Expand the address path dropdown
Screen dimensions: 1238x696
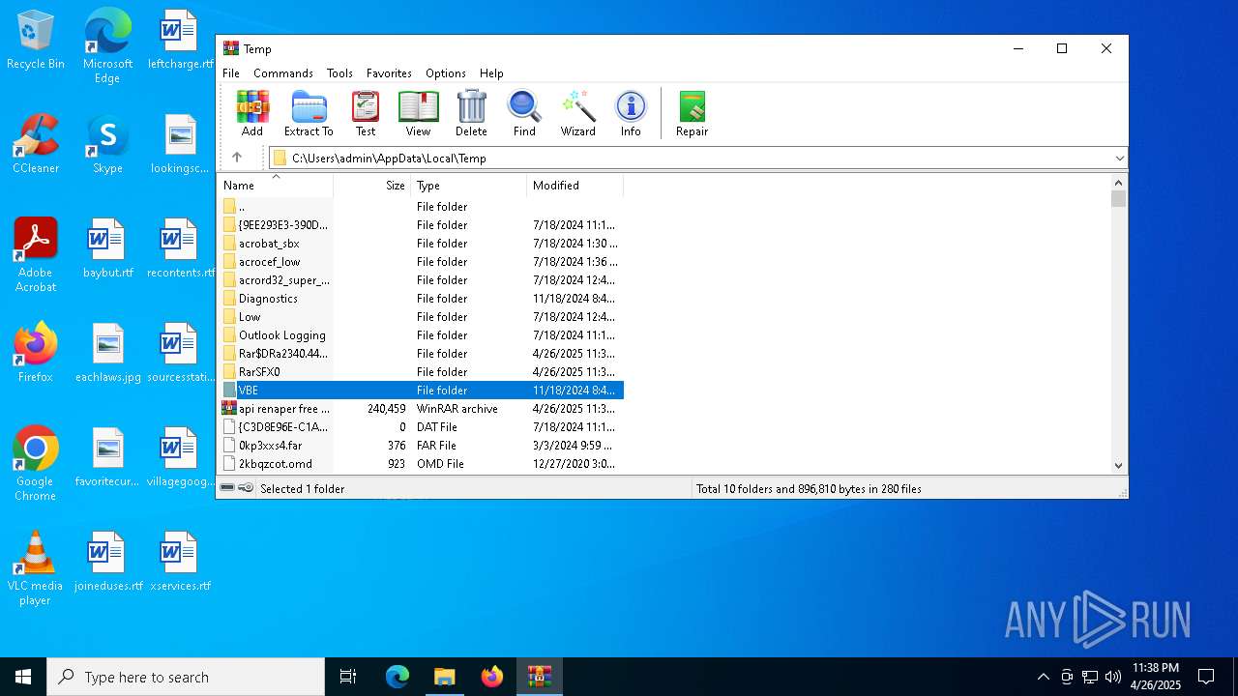pyautogui.click(x=1119, y=159)
